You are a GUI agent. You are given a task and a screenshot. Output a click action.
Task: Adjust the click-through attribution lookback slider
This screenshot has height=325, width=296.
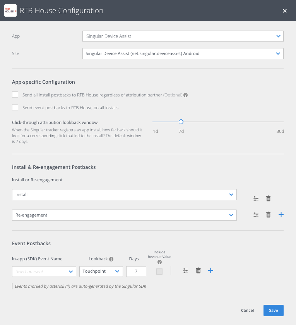[181, 121]
